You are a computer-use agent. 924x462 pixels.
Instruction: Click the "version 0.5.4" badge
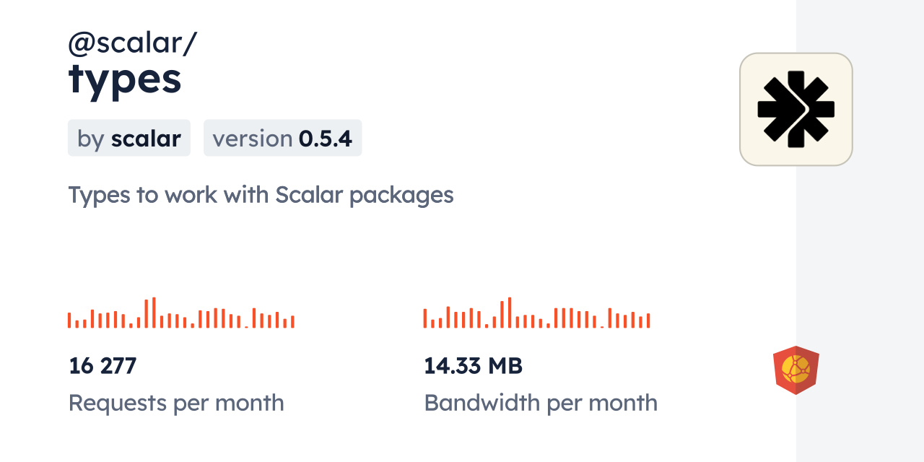(282, 138)
